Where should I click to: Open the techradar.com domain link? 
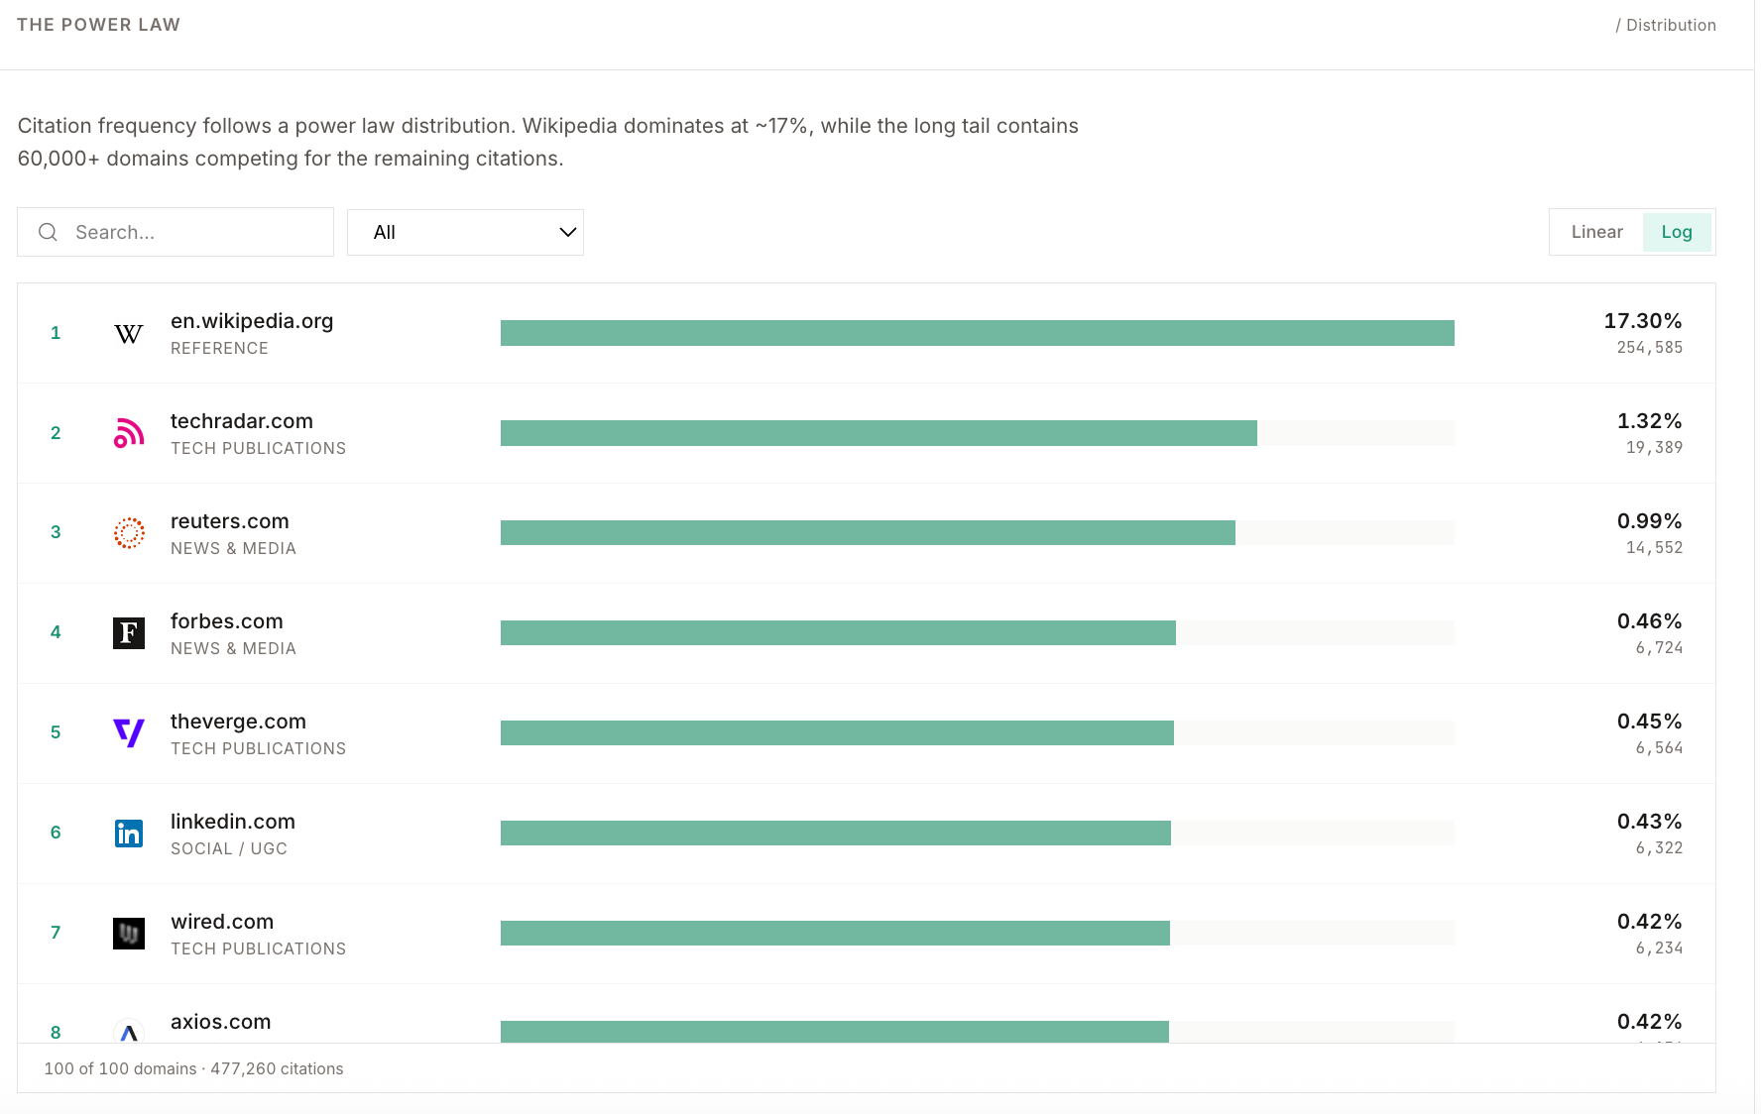coord(242,421)
